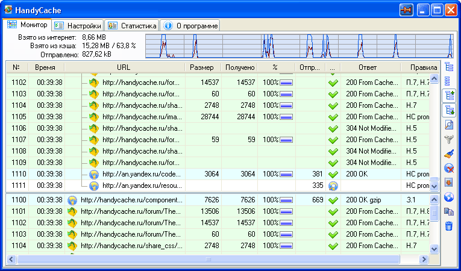Click cache icon in tree row 1105
Image resolution: width=461 pixels, height=271 pixels.
93,117
